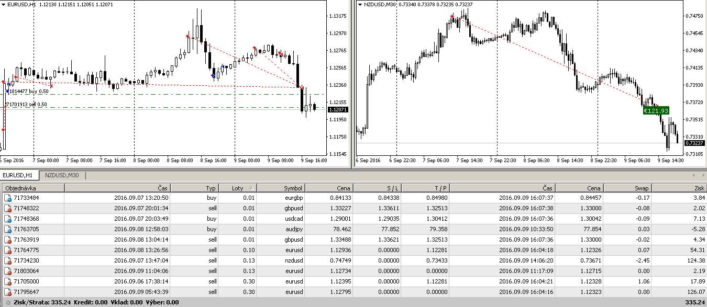Click the take profit value 79.358
The height and width of the screenshot is (307, 707).
click(438, 230)
